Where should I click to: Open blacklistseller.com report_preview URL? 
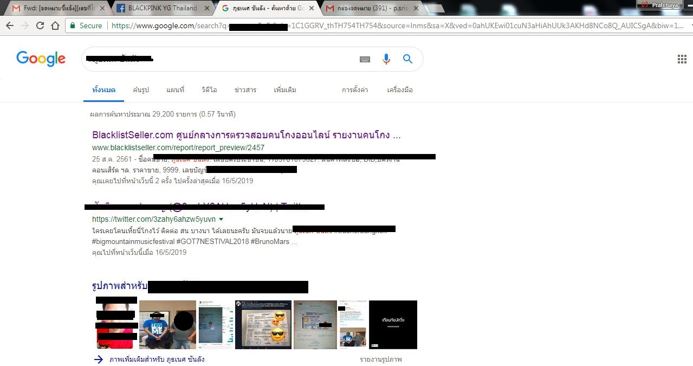click(178, 147)
